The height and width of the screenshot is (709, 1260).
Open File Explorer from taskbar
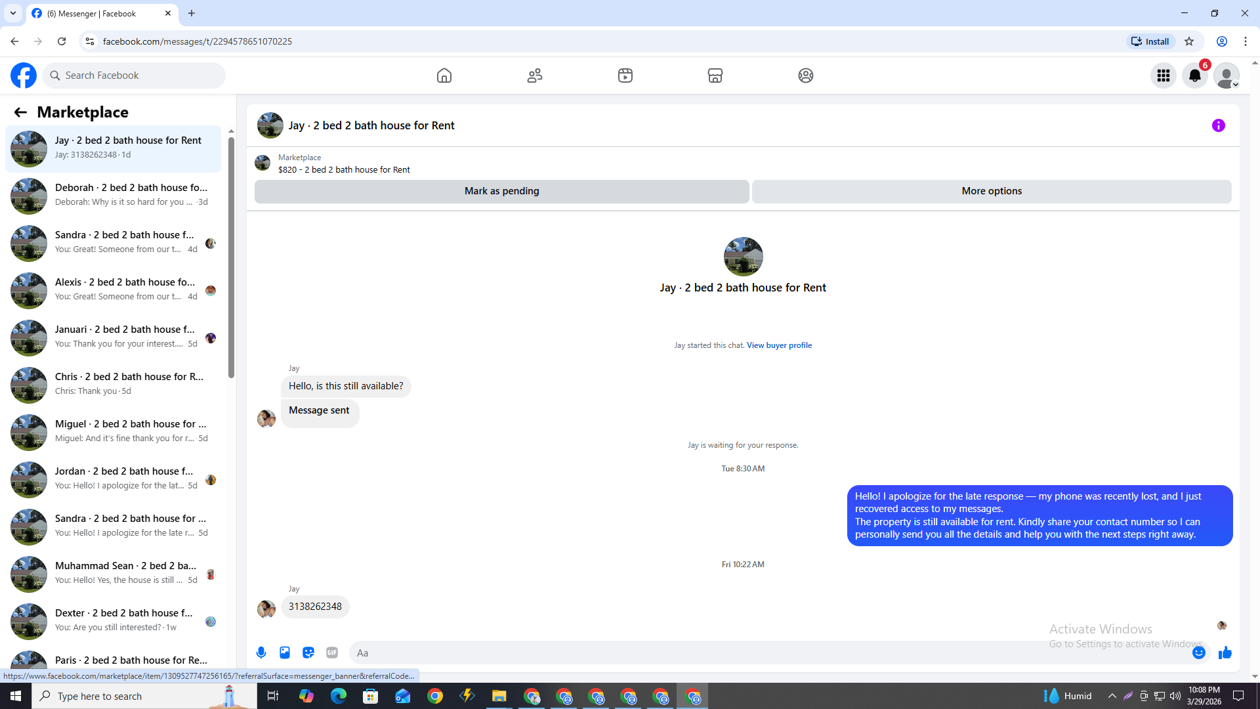pos(499,696)
